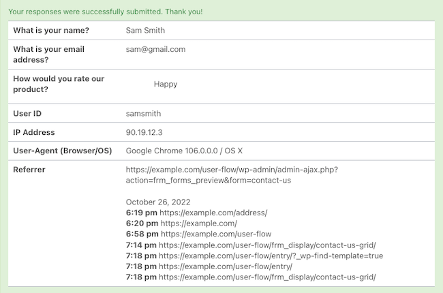Click the 'Your responses were successfully submitted' message
Viewport: 443px width, 293px height.
[x=106, y=12]
